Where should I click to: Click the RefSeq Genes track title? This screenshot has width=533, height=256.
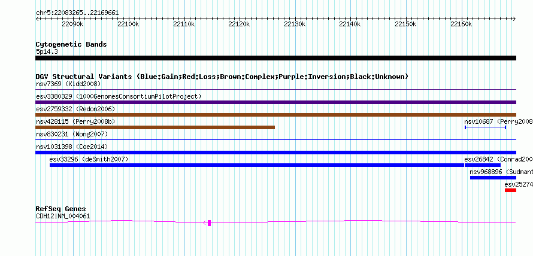[61, 209]
